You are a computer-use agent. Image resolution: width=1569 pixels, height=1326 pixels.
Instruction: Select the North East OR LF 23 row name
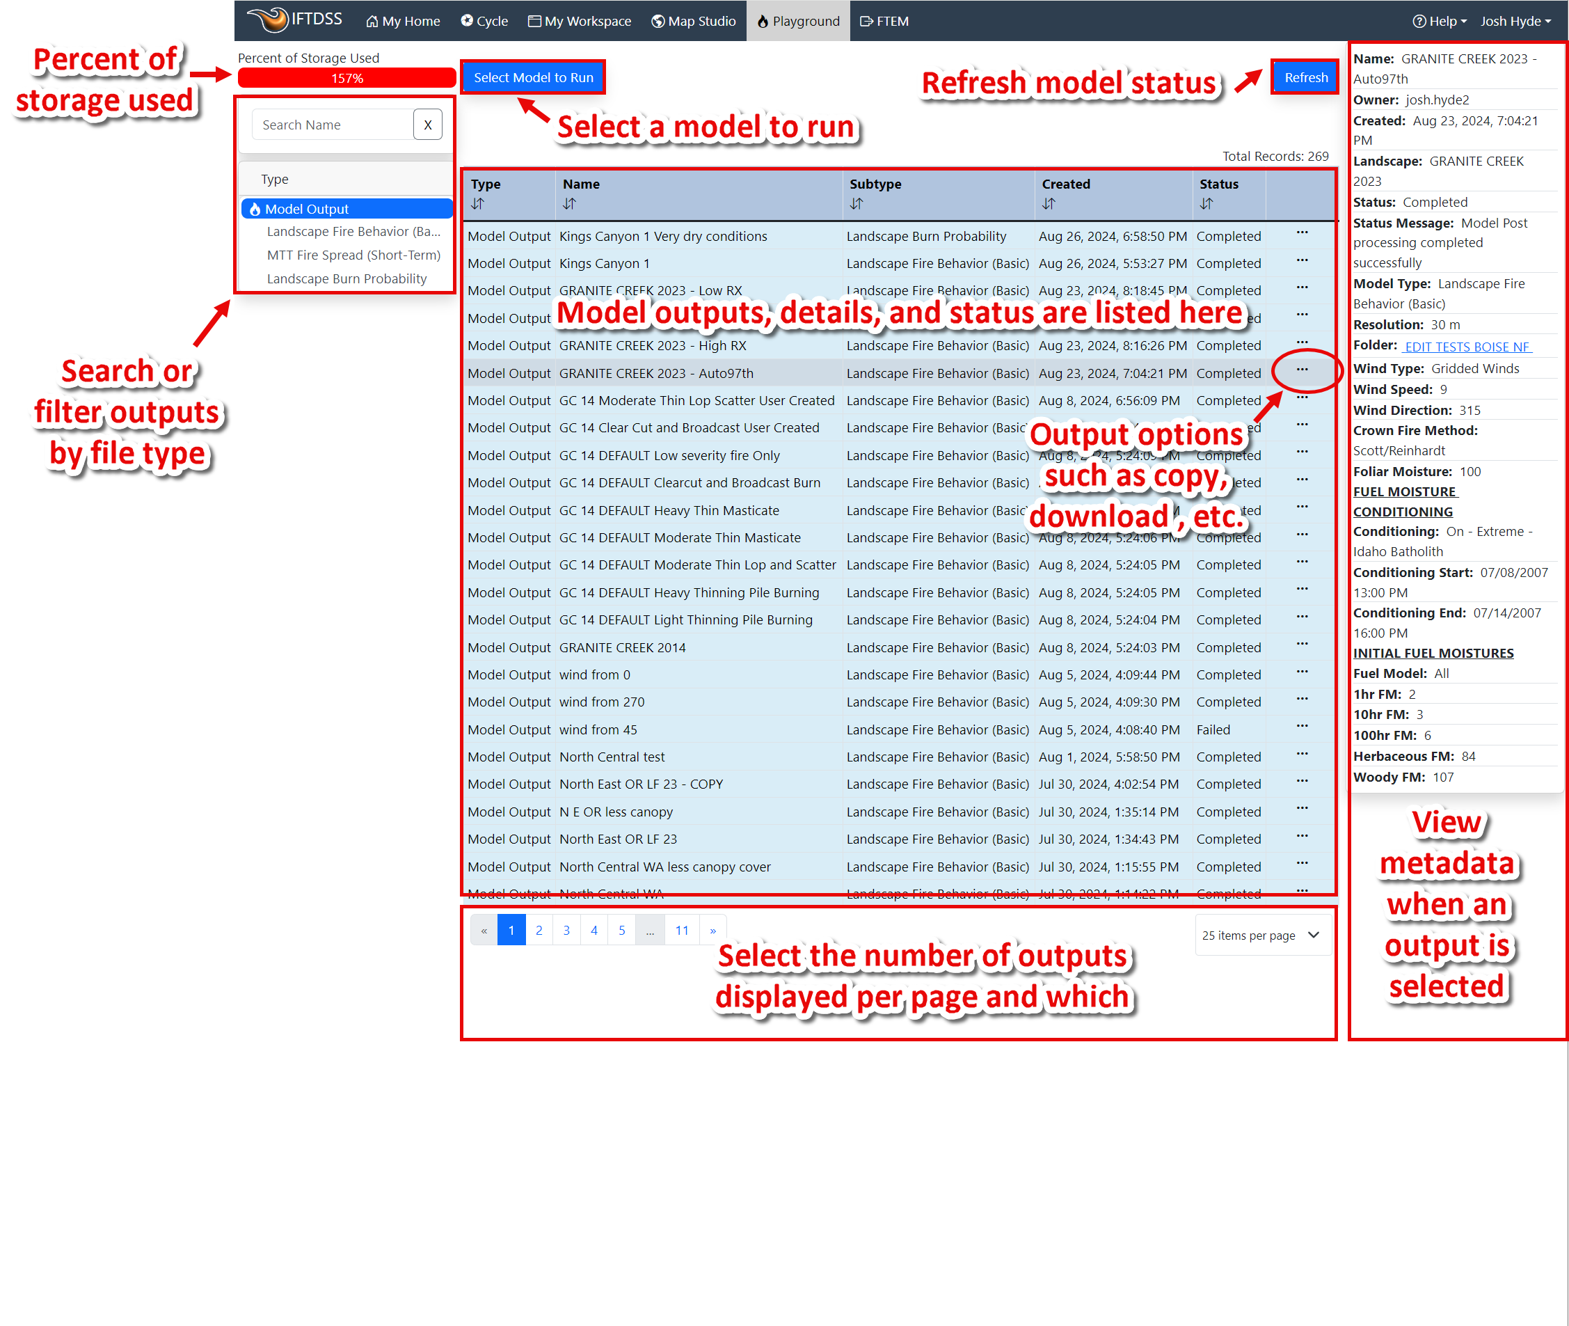point(618,839)
